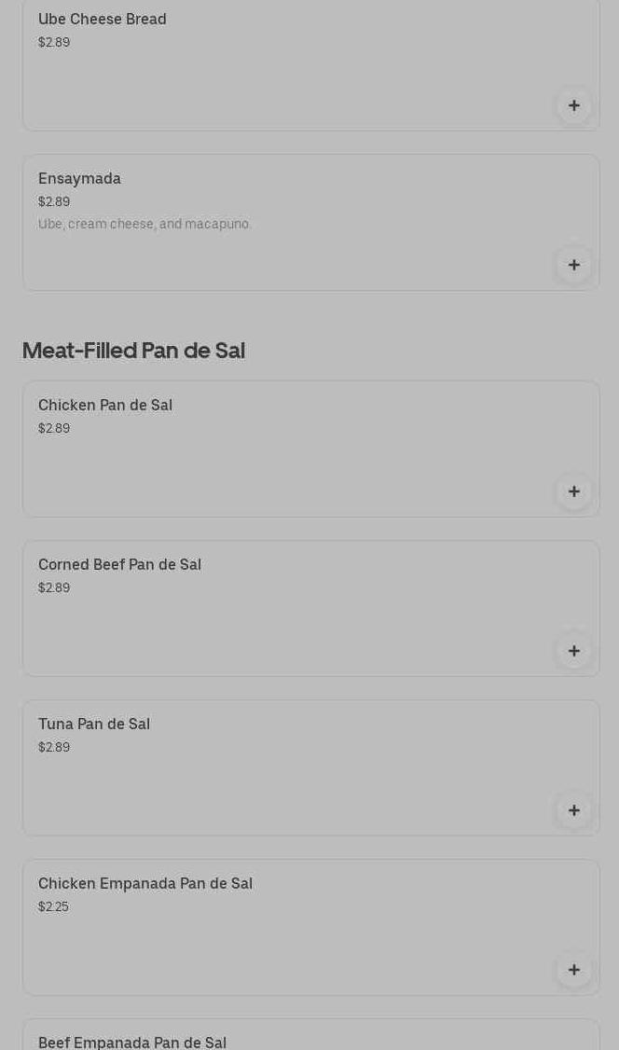Add Chicken Pan de Sal to order
619x1050 pixels.
tap(573, 491)
